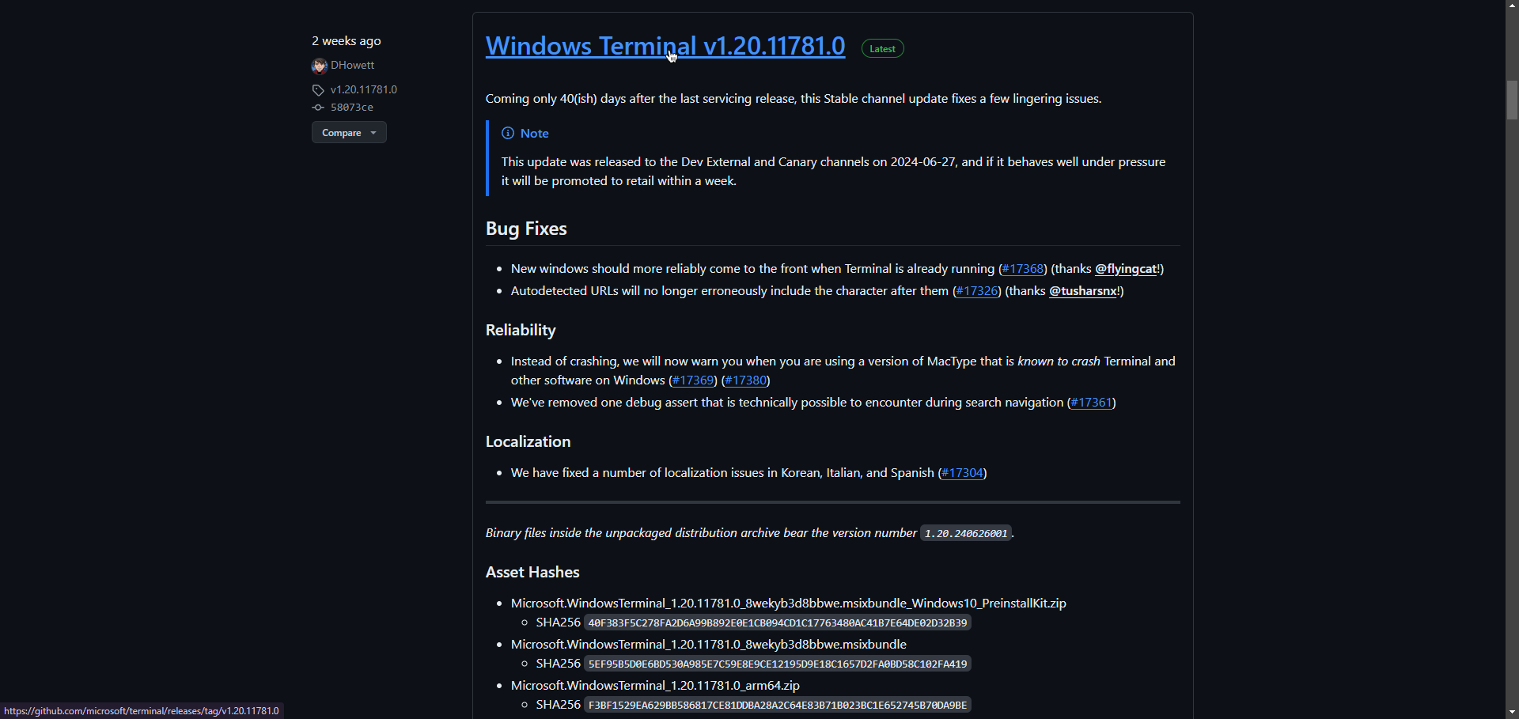Open DHowett's profile link

(352, 66)
